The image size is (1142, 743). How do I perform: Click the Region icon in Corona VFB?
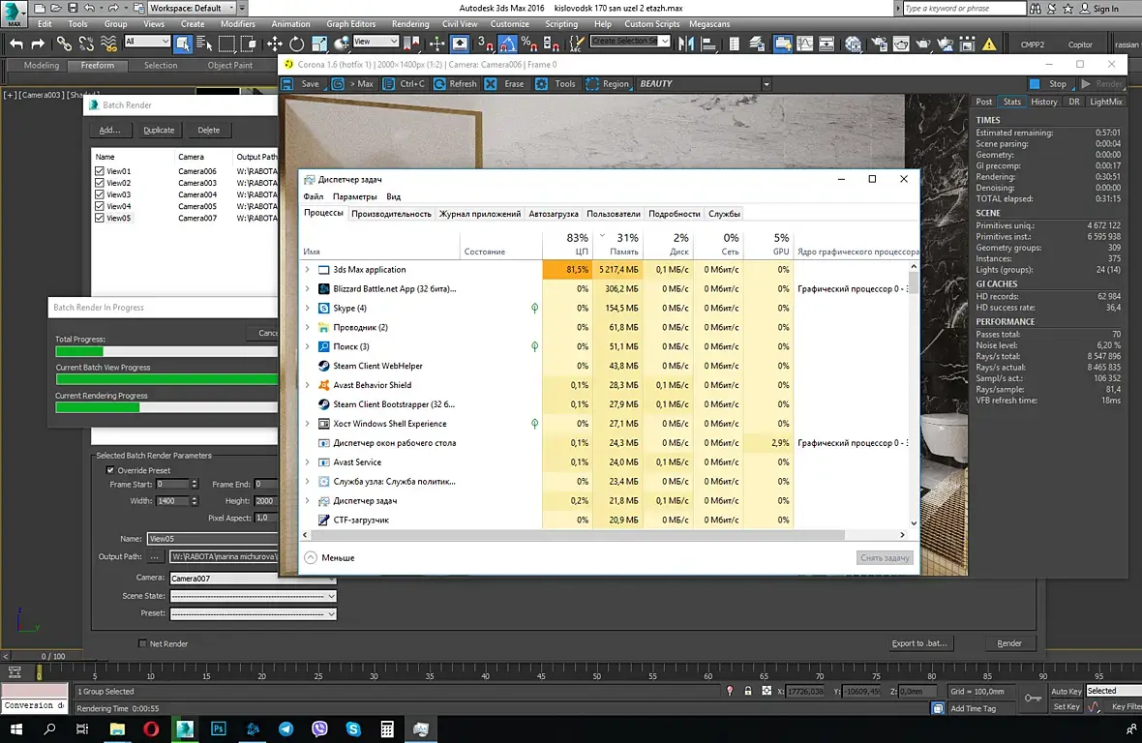coord(592,84)
